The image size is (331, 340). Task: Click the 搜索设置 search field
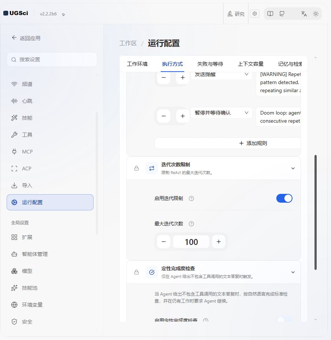[52, 59]
